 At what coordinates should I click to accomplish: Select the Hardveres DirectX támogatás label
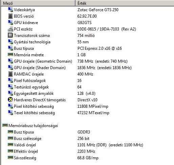coord(40,100)
